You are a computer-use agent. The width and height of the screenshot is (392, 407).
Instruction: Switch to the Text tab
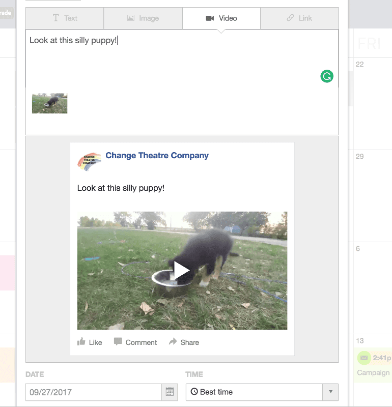65,18
